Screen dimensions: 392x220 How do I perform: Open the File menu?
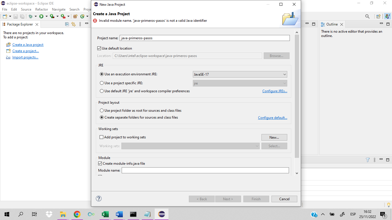pyautogui.click(x=5, y=9)
